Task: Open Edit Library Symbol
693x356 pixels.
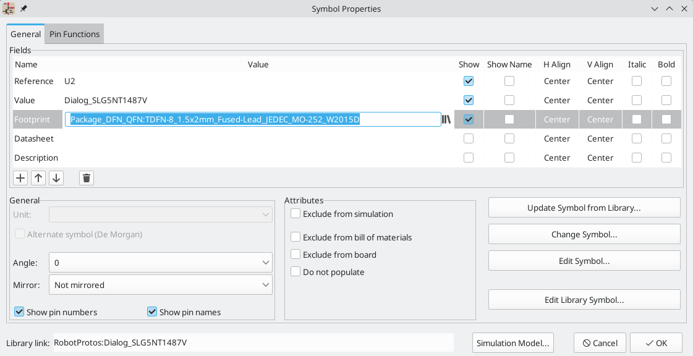Action: pos(584,300)
